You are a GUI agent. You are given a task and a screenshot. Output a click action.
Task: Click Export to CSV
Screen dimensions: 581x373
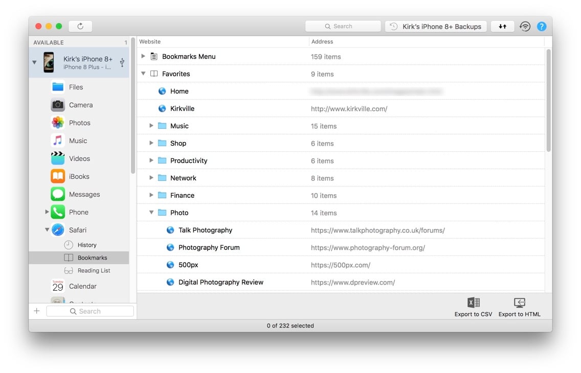(x=473, y=307)
